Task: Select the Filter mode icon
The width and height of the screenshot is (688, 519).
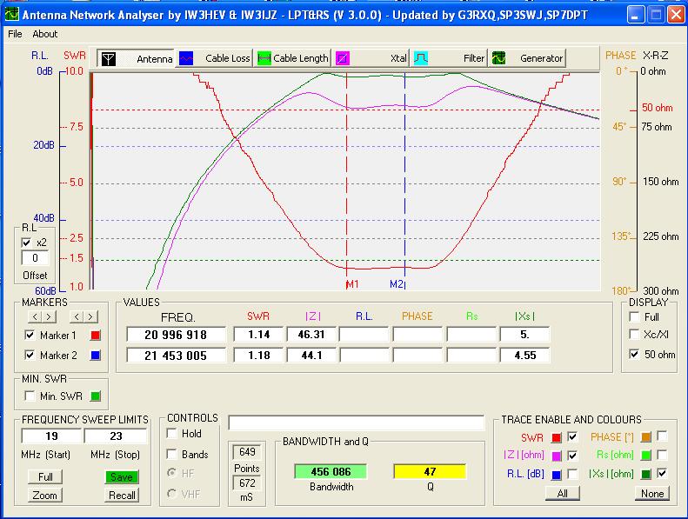Action: pyautogui.click(x=421, y=58)
